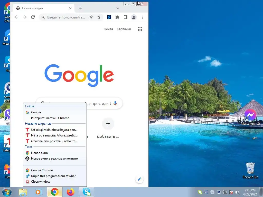
Task: Click the volume speaker tray icon
Action: tap(237, 192)
